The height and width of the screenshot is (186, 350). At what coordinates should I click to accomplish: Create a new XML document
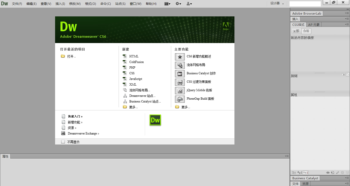tap(133, 85)
